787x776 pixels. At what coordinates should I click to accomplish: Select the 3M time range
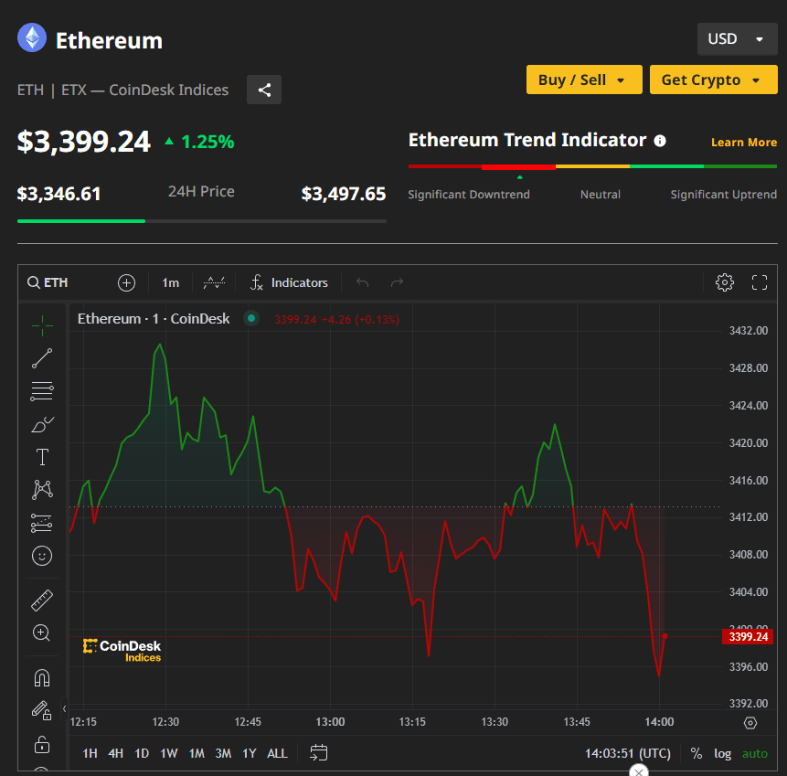[223, 753]
